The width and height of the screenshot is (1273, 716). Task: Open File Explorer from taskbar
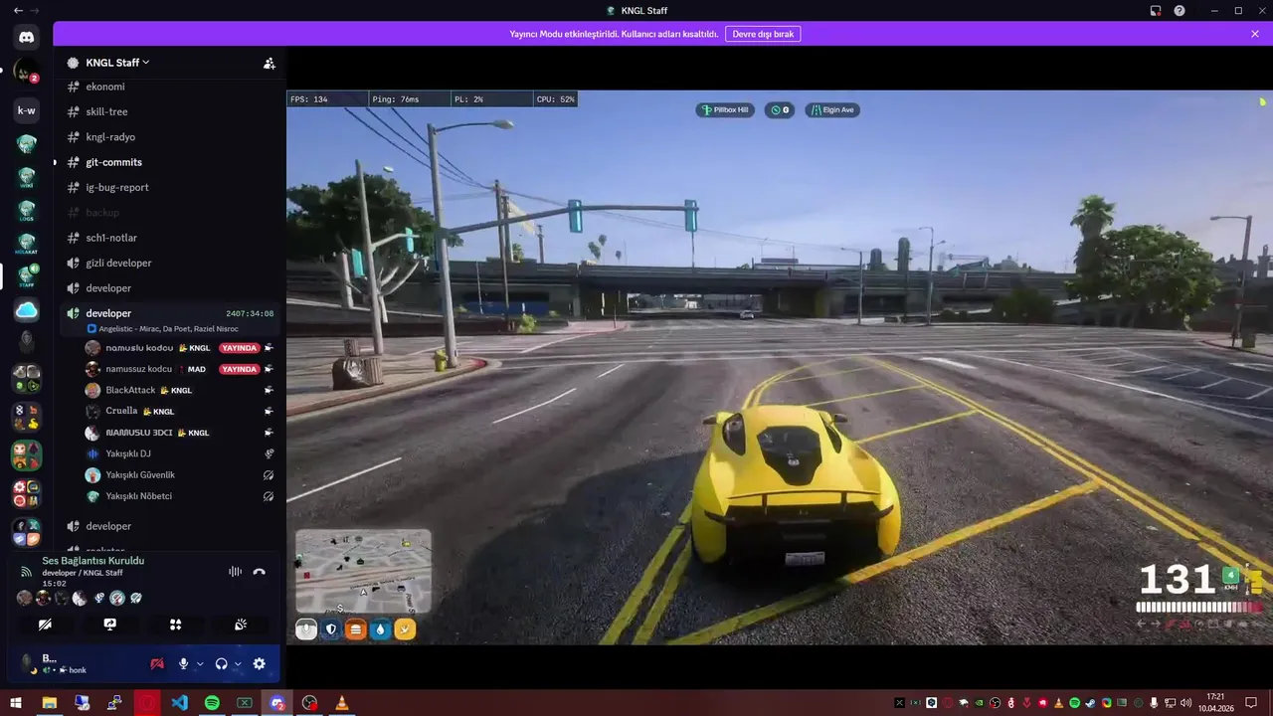point(49,703)
